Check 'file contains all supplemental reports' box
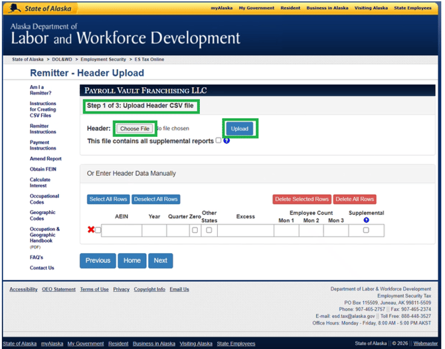 point(219,140)
